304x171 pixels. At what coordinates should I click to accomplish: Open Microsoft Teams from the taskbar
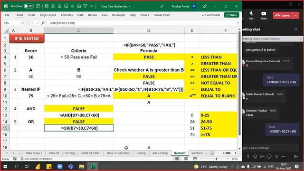(71, 167)
